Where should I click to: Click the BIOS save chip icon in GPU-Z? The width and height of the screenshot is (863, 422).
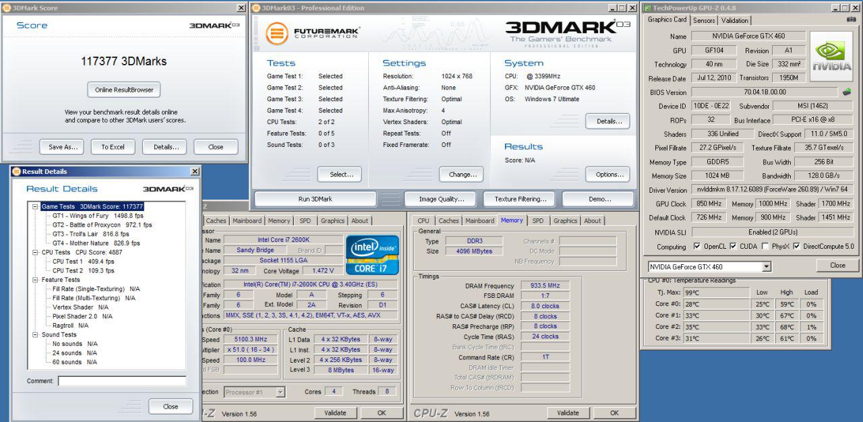coord(846,92)
